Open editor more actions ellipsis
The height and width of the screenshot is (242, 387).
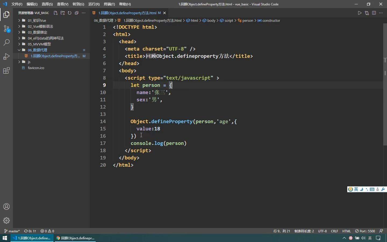point(381,13)
